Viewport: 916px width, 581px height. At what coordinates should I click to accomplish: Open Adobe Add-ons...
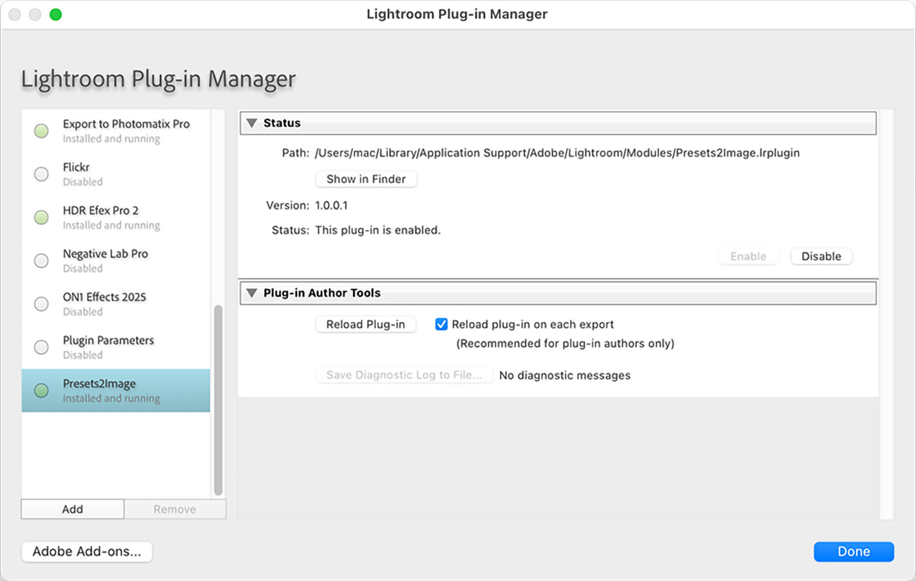pos(87,551)
